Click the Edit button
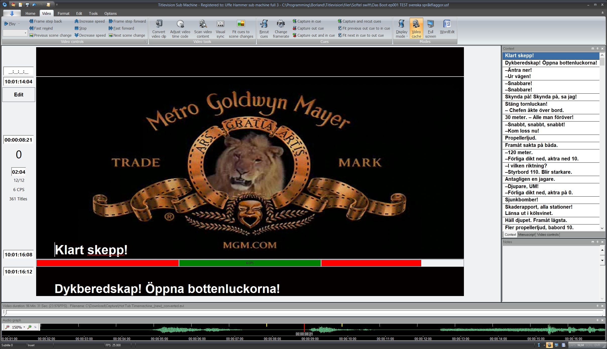 tap(19, 95)
